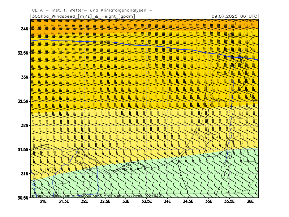Image resolution: width=289 pixels, height=217 pixels.
Task: Click the 33.5N latitude label
Action: pos(23,53)
